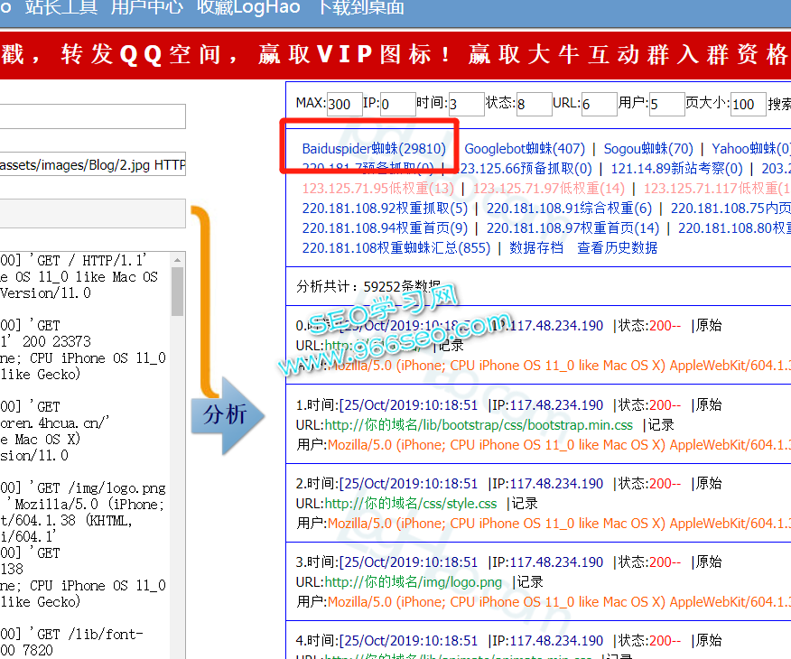This screenshot has width=791, height=659.
Task: Click inside the raw log text area
Action: 85,455
